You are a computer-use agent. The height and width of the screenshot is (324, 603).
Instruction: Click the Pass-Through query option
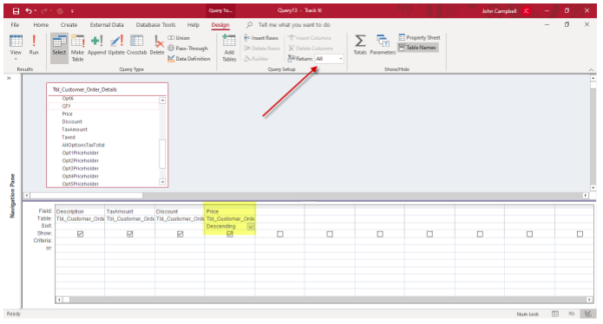click(x=188, y=48)
